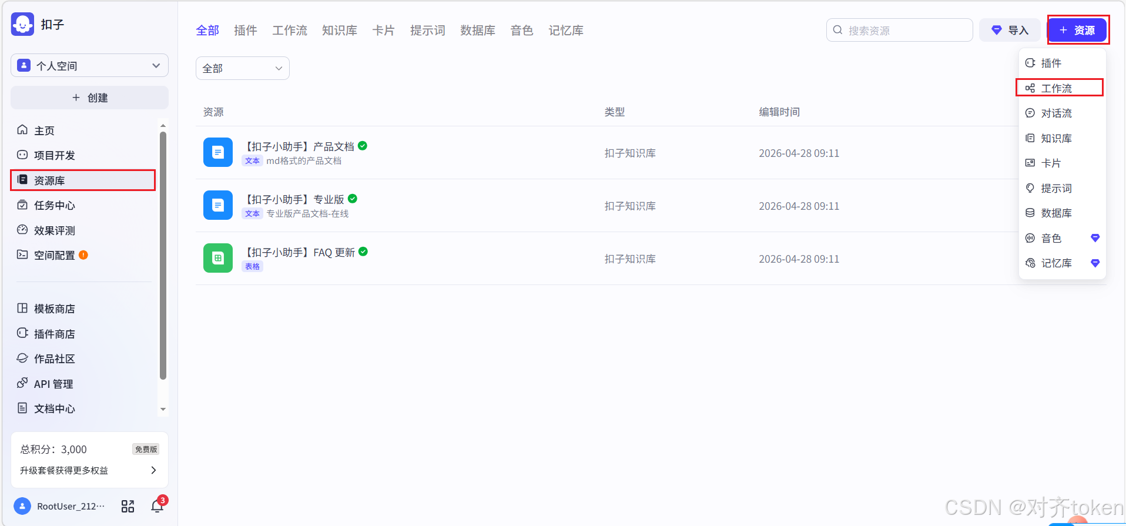Click search magnifier icon in 搜索资源

click(838, 30)
